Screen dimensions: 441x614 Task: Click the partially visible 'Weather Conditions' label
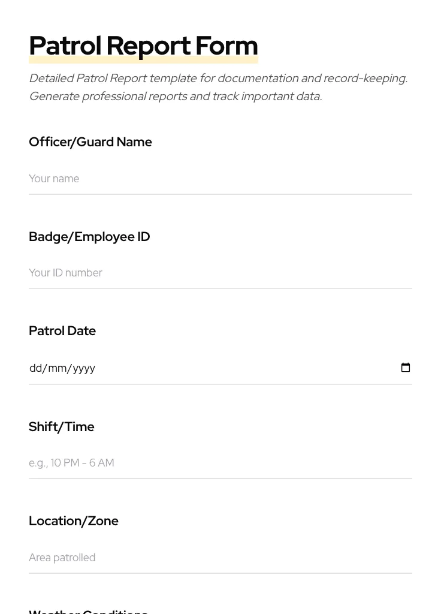coord(88,611)
